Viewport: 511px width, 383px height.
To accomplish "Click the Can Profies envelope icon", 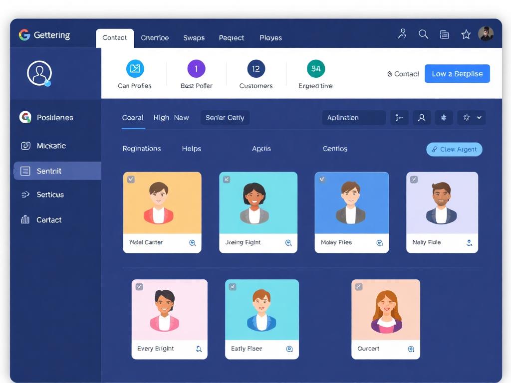I will click(135, 69).
